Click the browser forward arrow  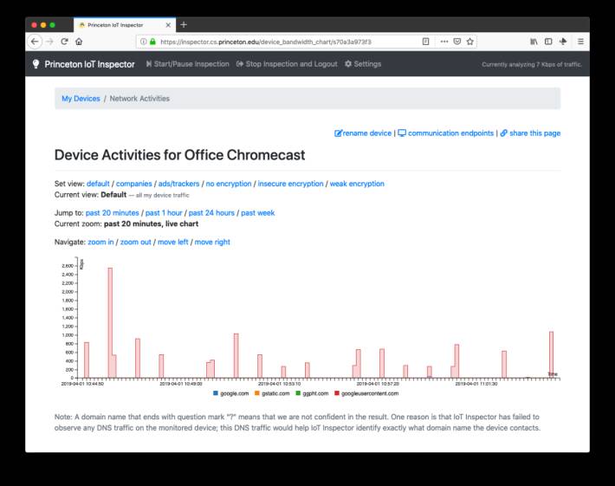tap(49, 42)
